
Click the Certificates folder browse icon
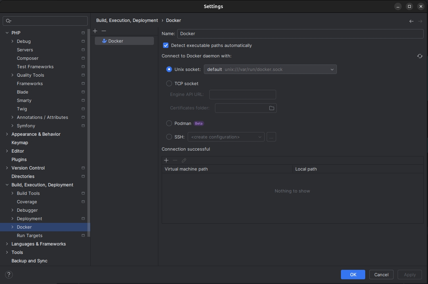click(x=271, y=108)
